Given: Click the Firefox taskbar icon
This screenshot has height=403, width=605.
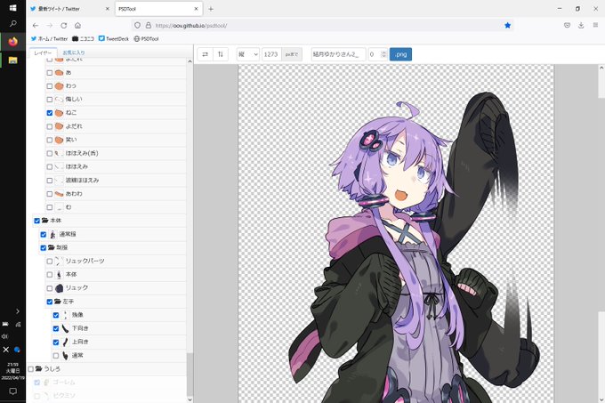Looking at the screenshot, I should tap(12, 41).
